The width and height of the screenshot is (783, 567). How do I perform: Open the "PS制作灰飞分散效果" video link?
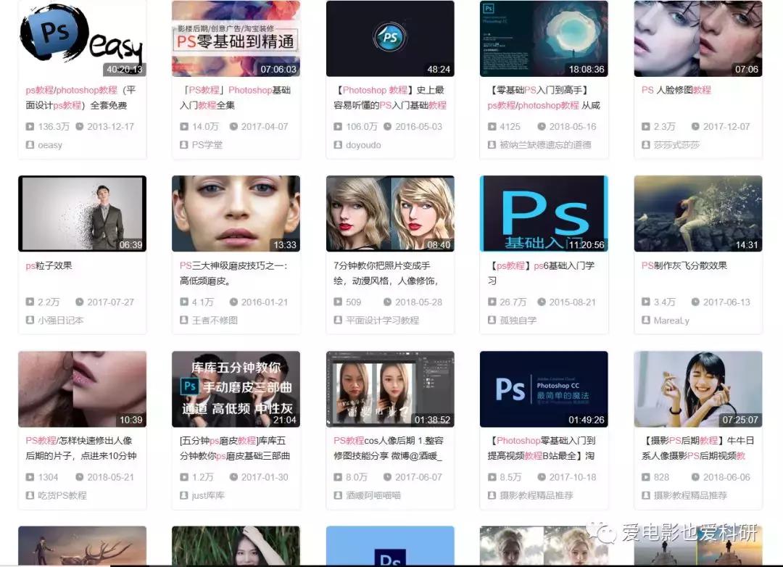tap(685, 265)
